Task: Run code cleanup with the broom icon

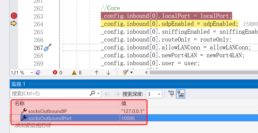Action: [125, 72]
